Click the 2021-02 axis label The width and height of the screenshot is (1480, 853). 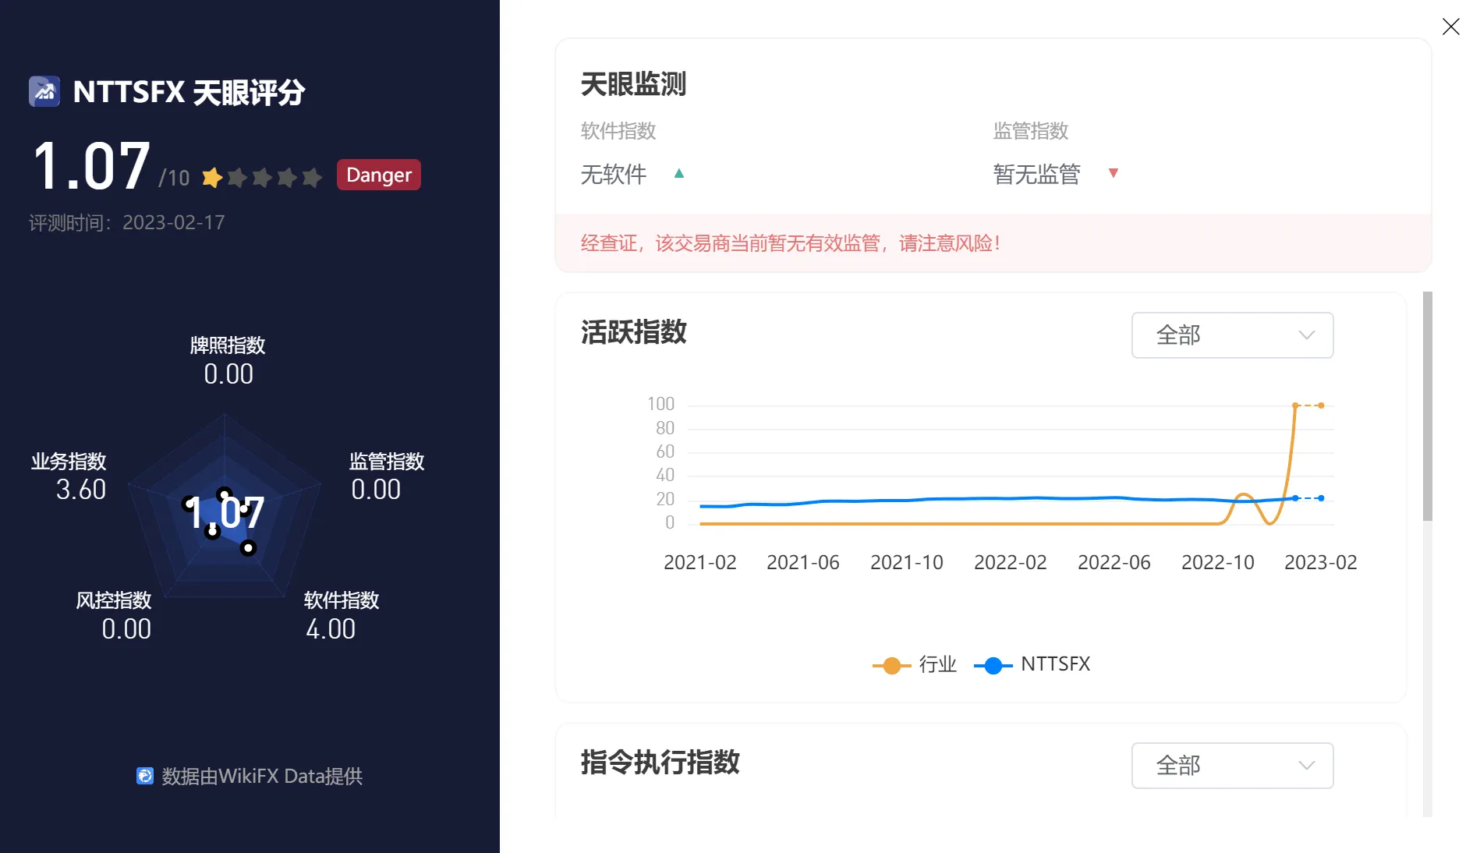699,562
